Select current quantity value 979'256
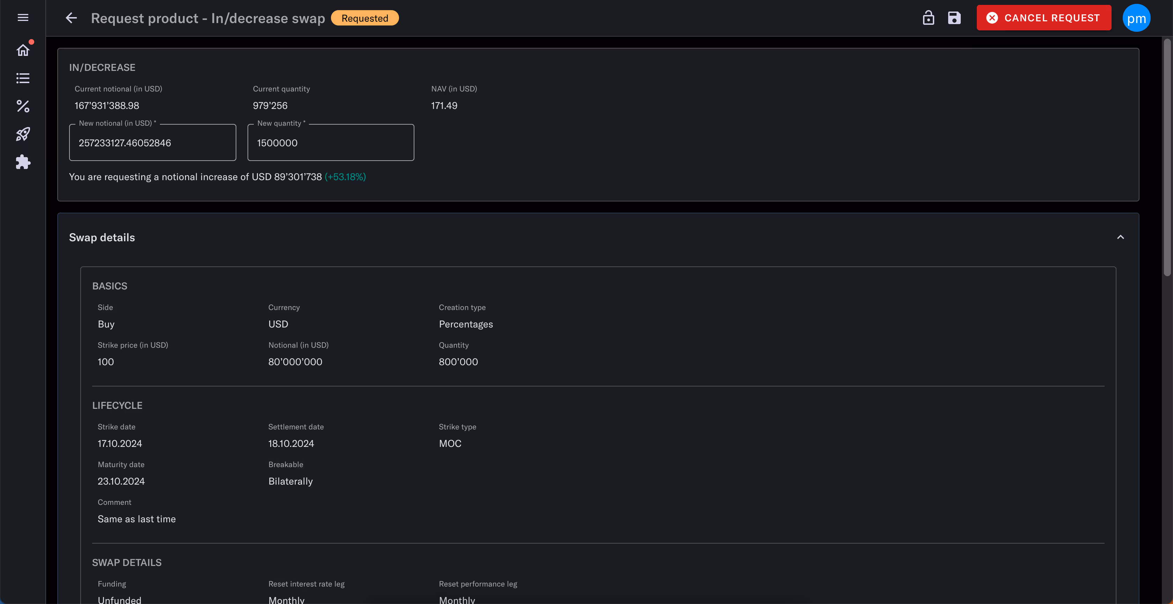The image size is (1173, 604). [x=270, y=106]
